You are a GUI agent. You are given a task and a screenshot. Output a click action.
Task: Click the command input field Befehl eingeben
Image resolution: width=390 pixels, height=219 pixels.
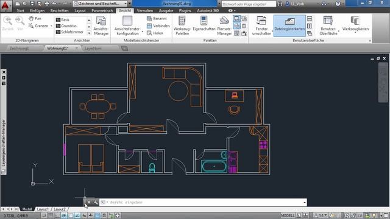click(203, 203)
